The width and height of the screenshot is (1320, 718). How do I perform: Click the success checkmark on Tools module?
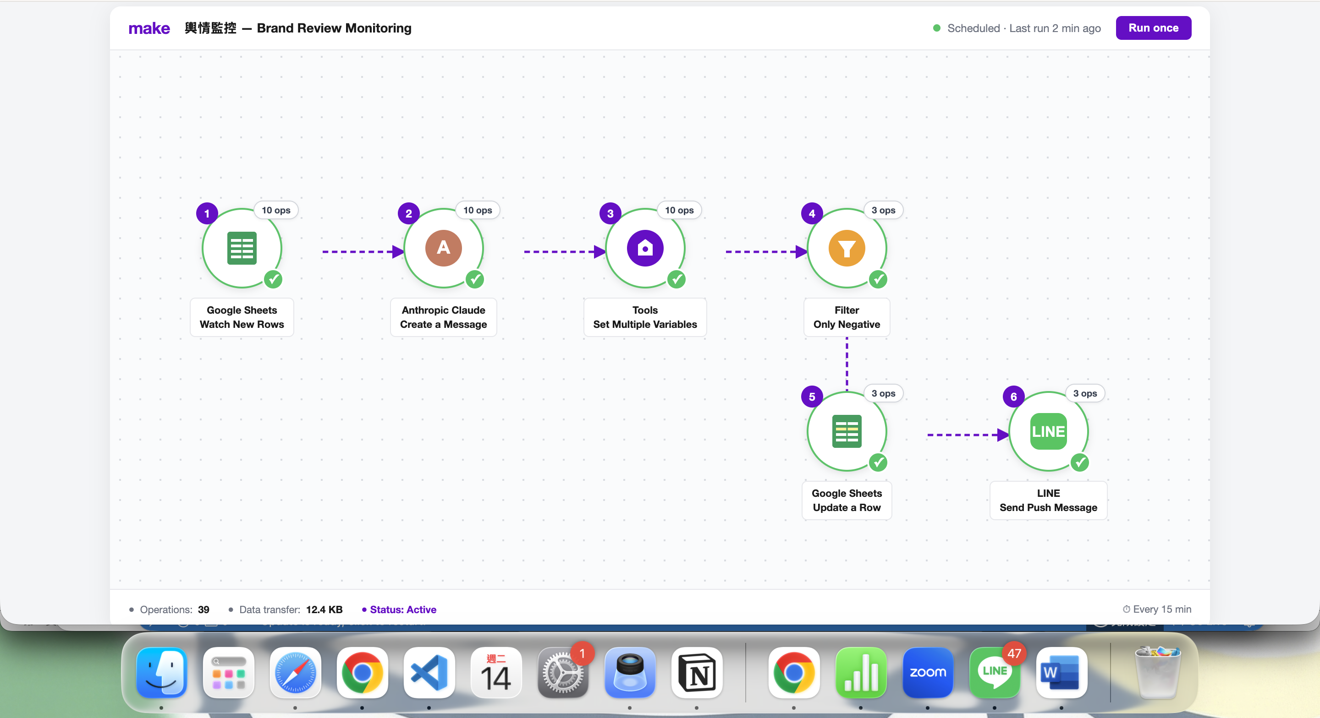[x=677, y=280]
